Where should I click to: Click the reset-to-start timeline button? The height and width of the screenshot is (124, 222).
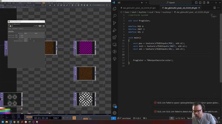click(x=64, y=118)
